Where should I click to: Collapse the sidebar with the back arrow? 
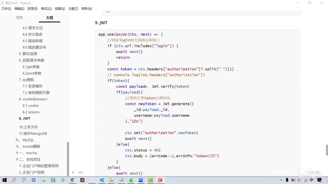point(73,172)
